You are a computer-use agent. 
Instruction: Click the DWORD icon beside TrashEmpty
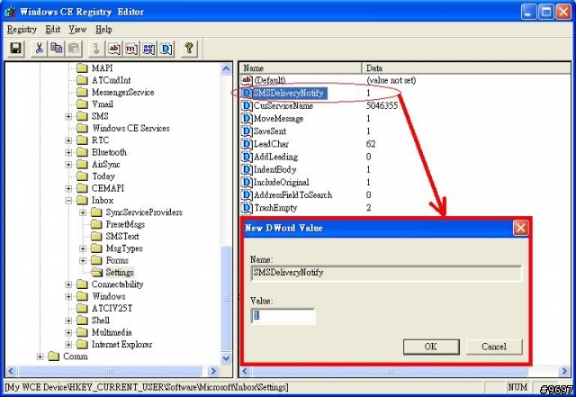(247, 208)
